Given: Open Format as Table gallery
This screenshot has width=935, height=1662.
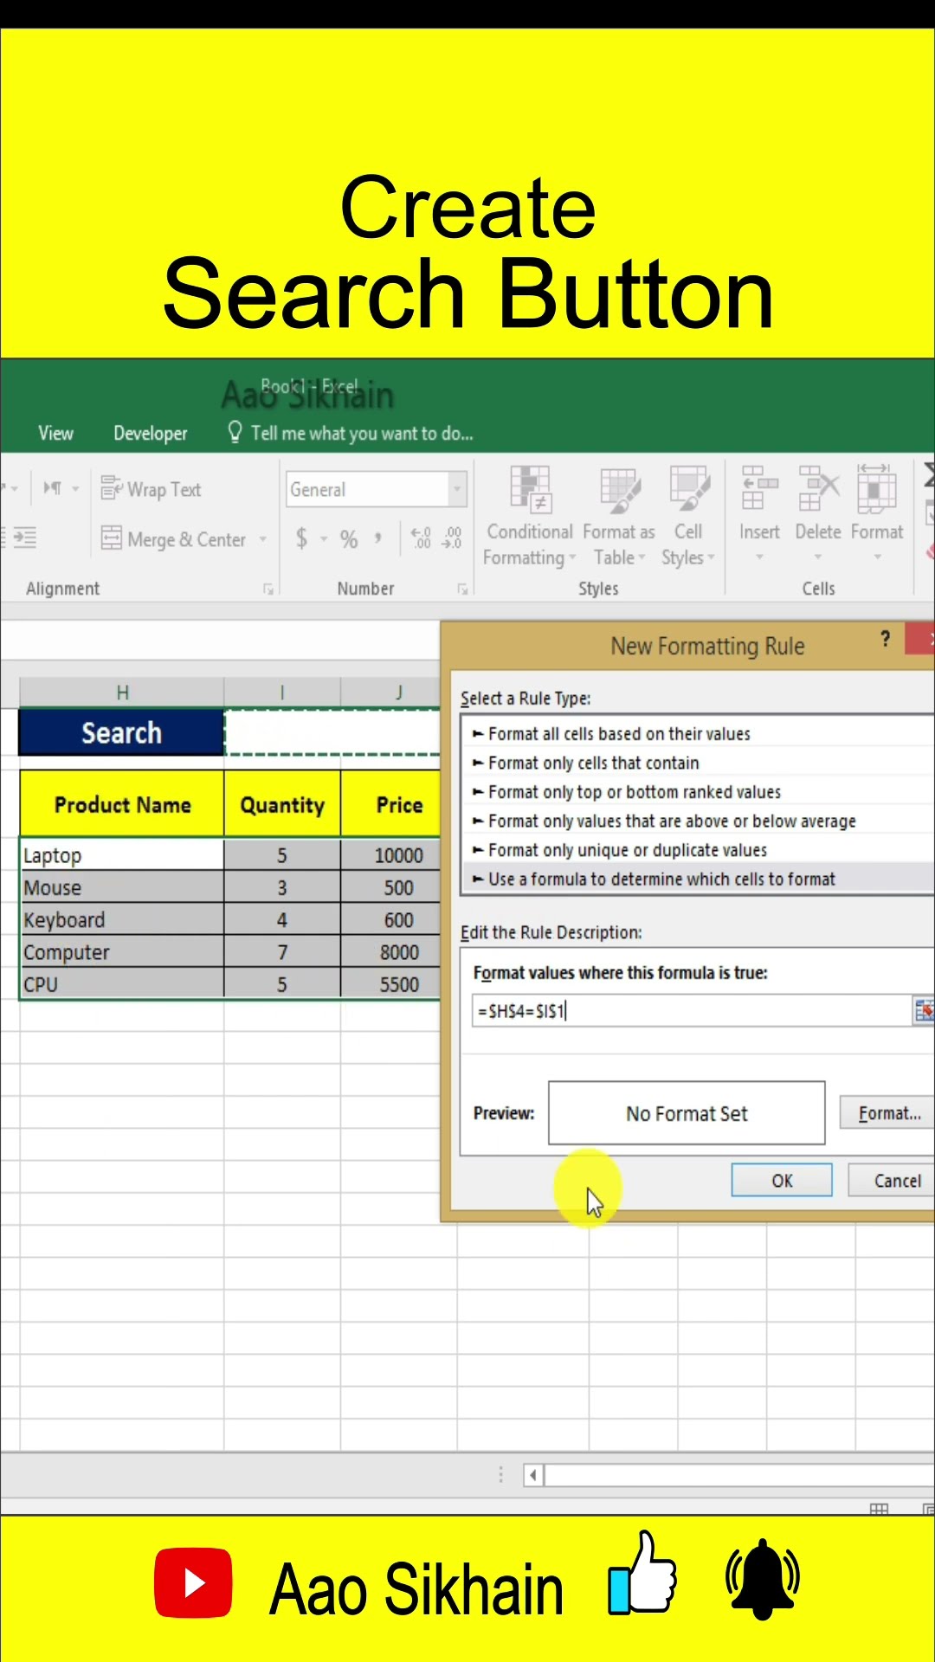Looking at the screenshot, I should (x=619, y=516).
